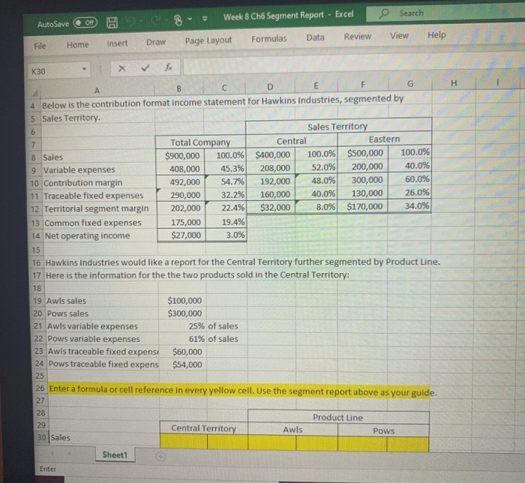The height and width of the screenshot is (483, 525).
Task: Click the Eastern sales $500,000 cell
Action: (x=363, y=153)
